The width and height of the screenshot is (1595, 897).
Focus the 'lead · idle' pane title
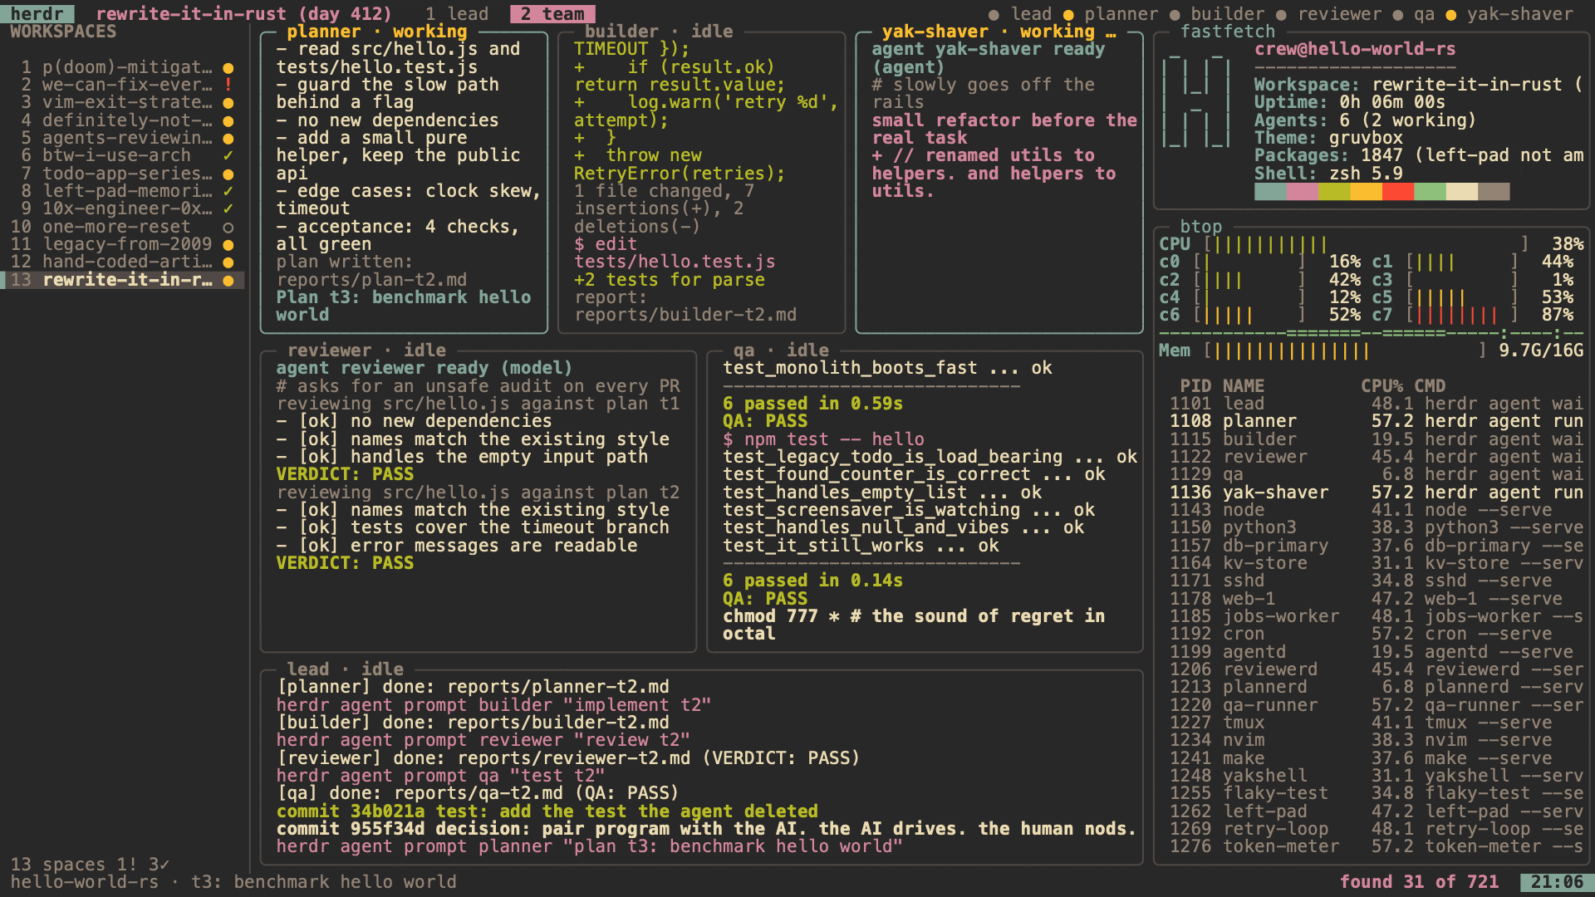[345, 669]
